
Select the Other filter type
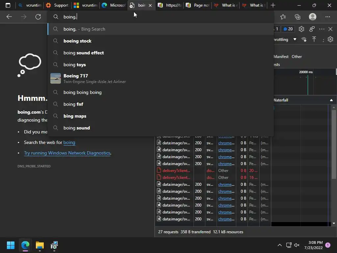pyautogui.click(x=297, y=57)
